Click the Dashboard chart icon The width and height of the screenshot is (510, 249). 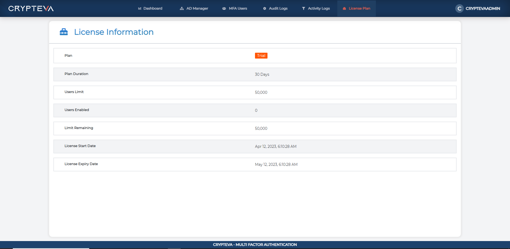140,8
